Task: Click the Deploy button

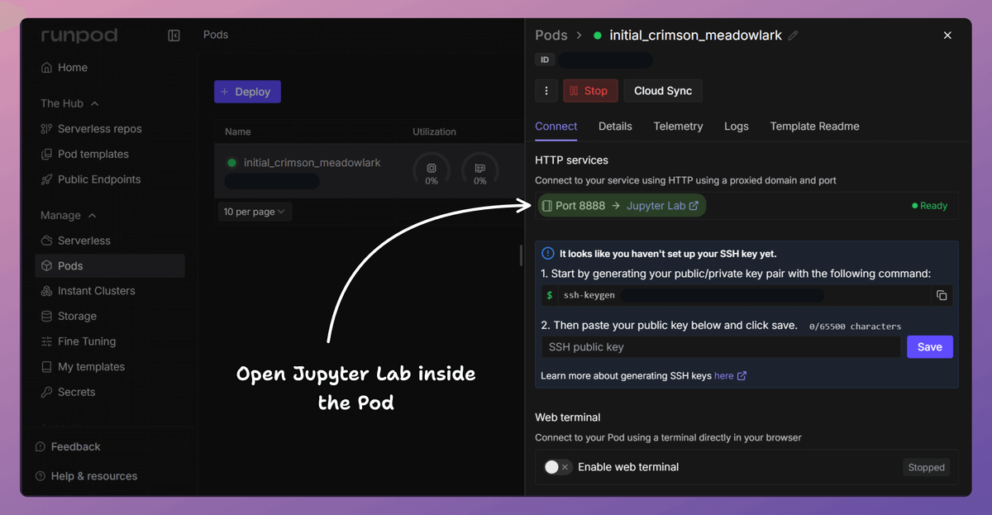Action: point(247,92)
